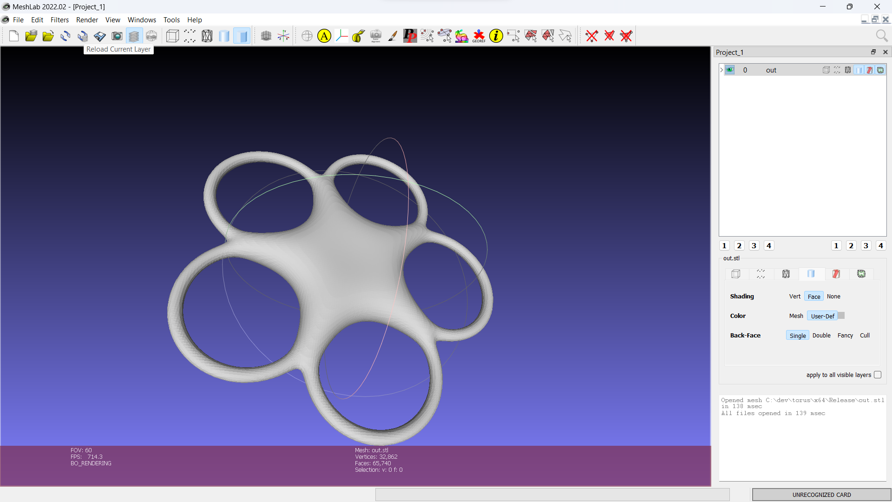
Task: Open the Render menu
Action: tap(87, 20)
